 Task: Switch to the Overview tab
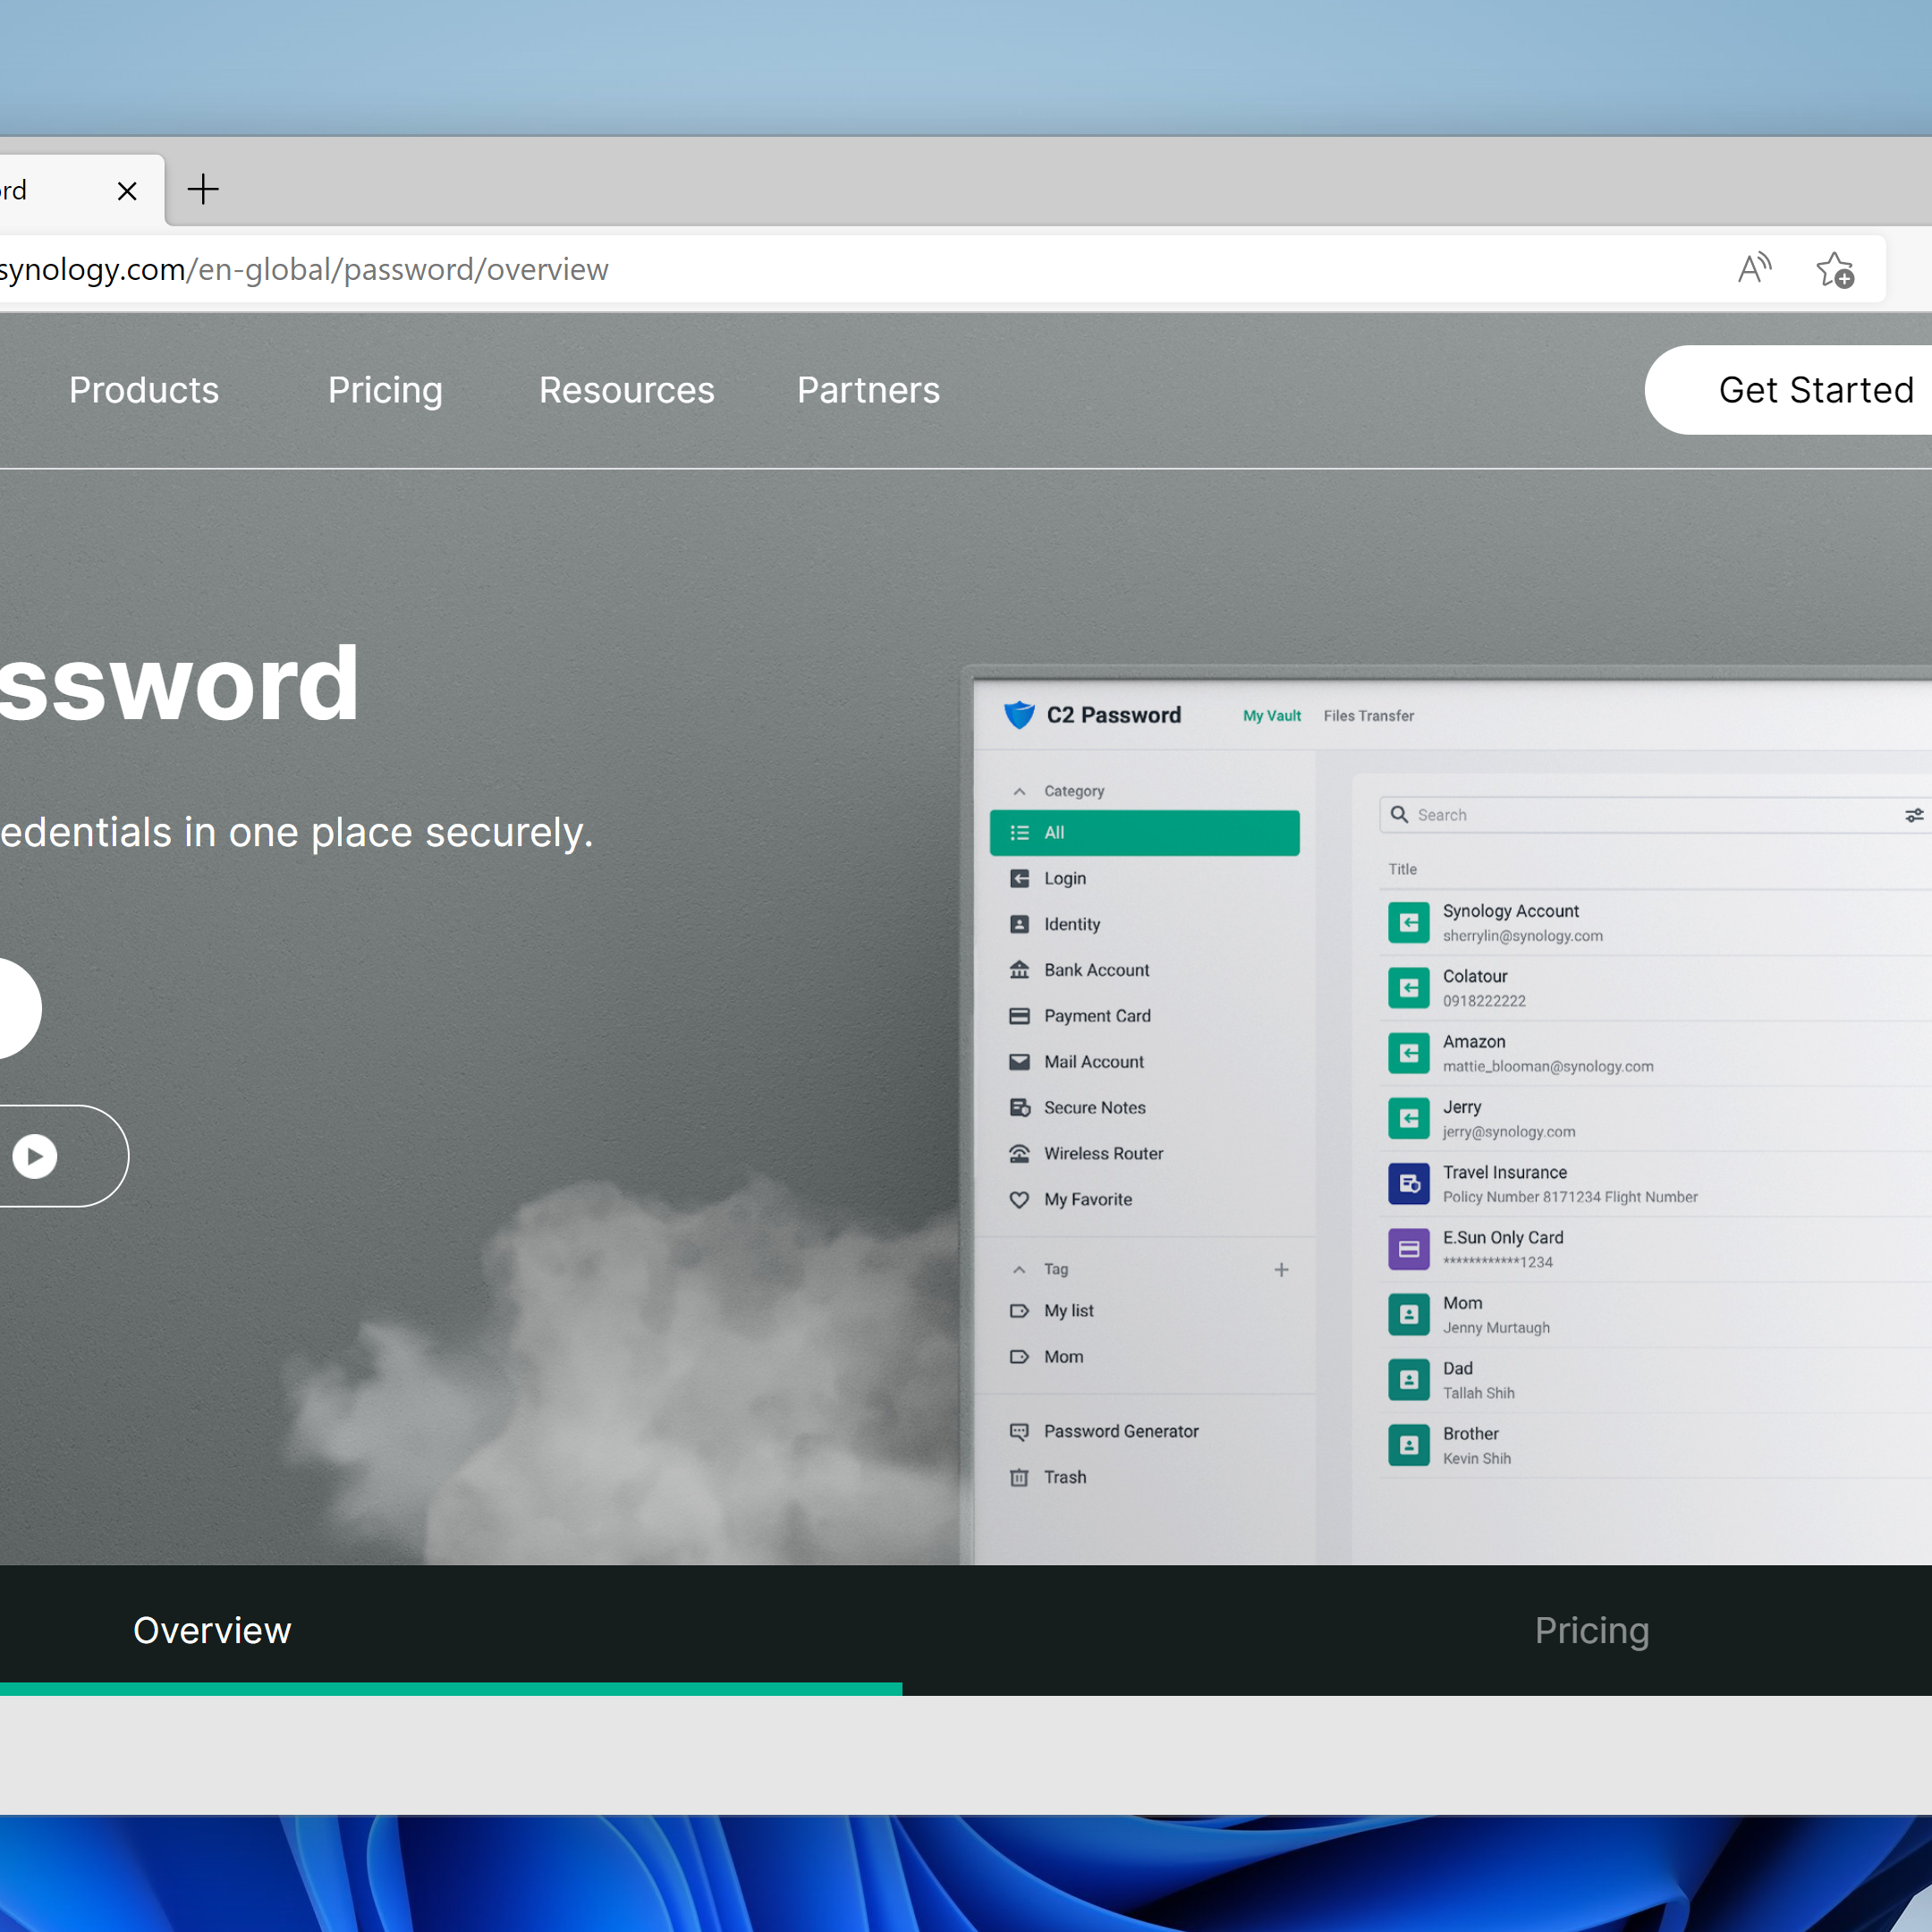click(x=212, y=1630)
